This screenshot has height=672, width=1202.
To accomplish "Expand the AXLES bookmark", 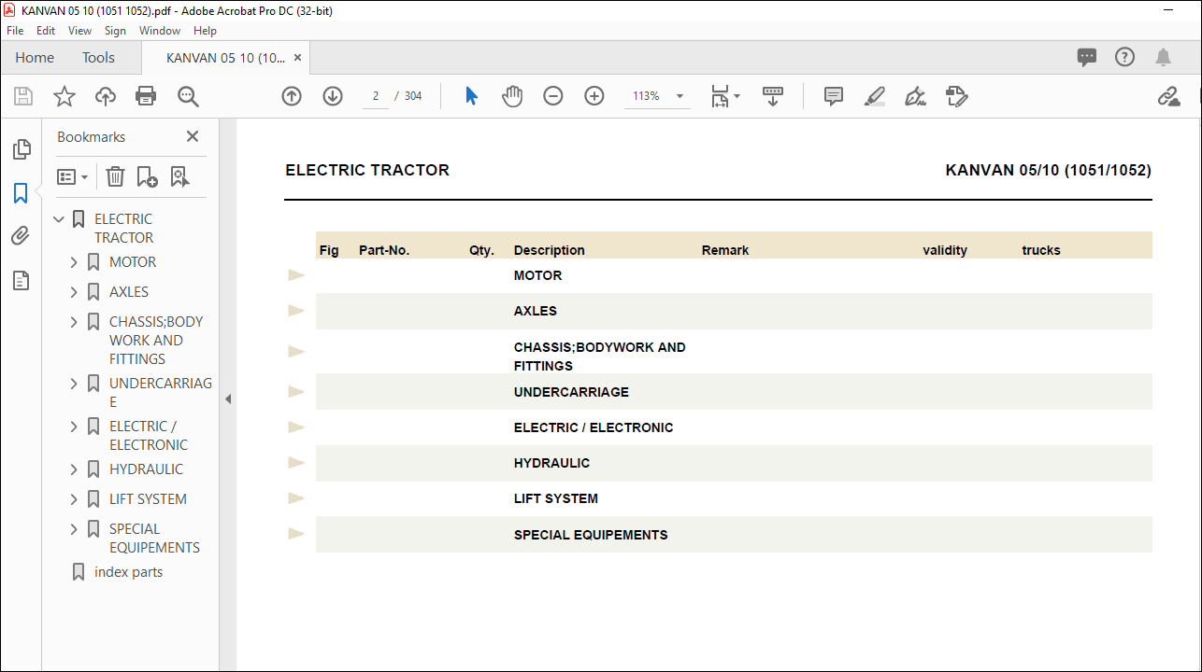I will coord(74,292).
